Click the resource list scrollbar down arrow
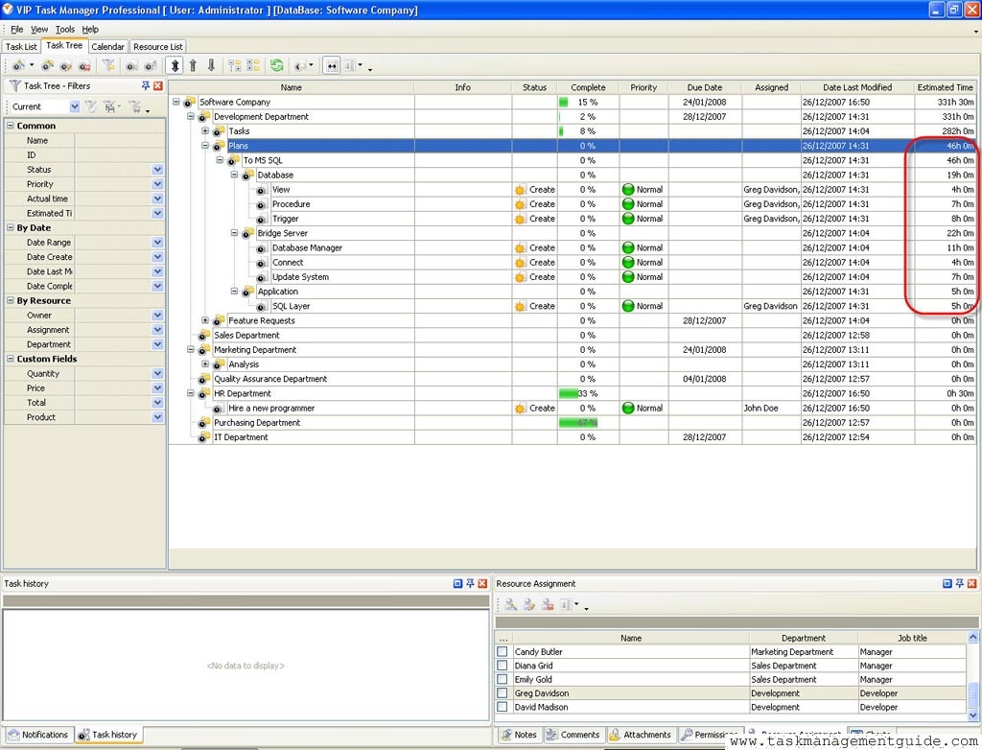The image size is (982, 750). click(x=973, y=715)
